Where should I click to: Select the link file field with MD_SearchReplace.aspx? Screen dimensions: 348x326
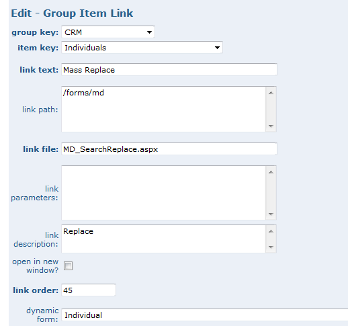[x=169, y=149]
